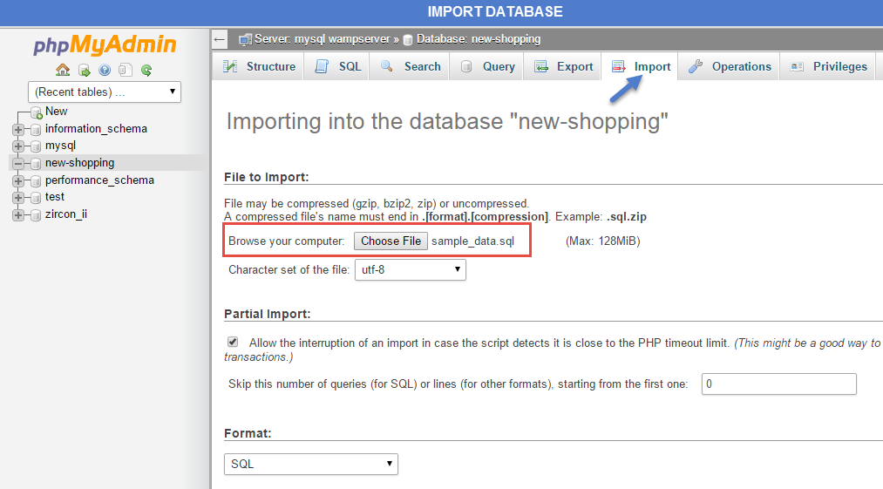Select New in the database tree
The height and width of the screenshot is (489, 883).
click(x=57, y=112)
